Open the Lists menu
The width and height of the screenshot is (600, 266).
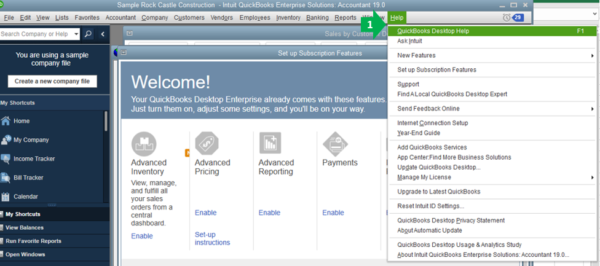pos(62,18)
